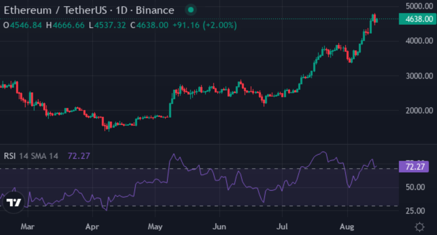The height and width of the screenshot is (235, 437).
Task: Click the current price label 4638.00
Action: 418,19
